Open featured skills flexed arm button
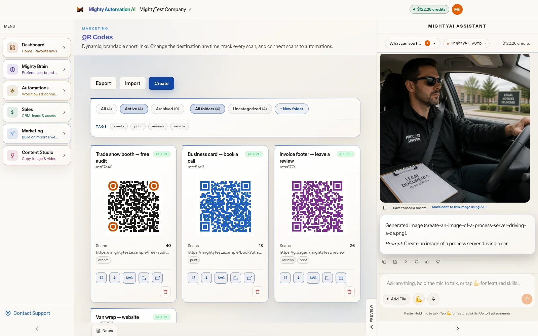Image resolution: width=538 pixels, height=336 pixels. pyautogui.click(x=419, y=299)
